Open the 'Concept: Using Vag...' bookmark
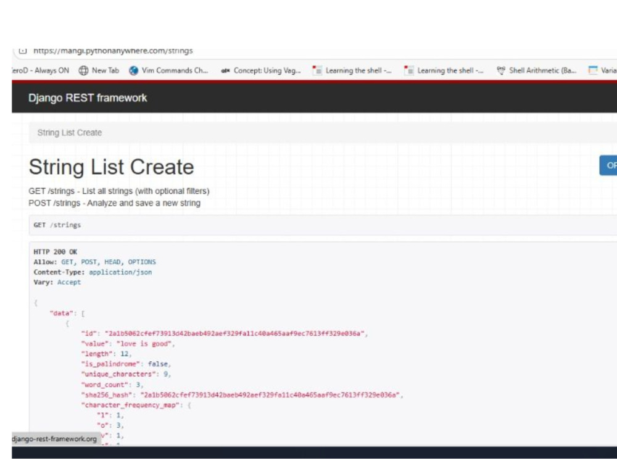The image size is (617, 463). [x=267, y=70]
